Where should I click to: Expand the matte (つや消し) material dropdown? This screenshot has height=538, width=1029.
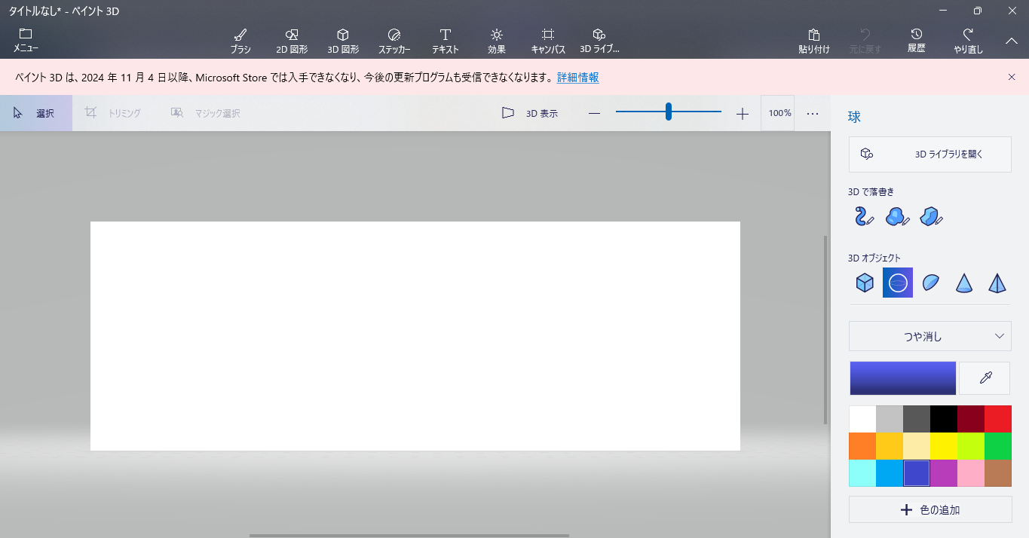[929, 336]
